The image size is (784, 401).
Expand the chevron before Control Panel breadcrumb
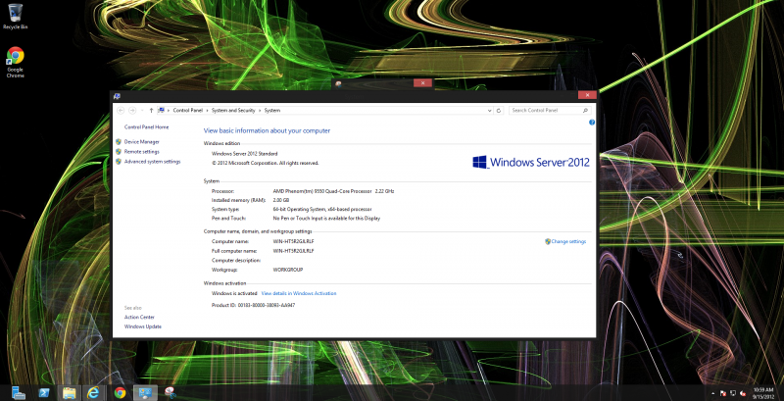coord(169,111)
